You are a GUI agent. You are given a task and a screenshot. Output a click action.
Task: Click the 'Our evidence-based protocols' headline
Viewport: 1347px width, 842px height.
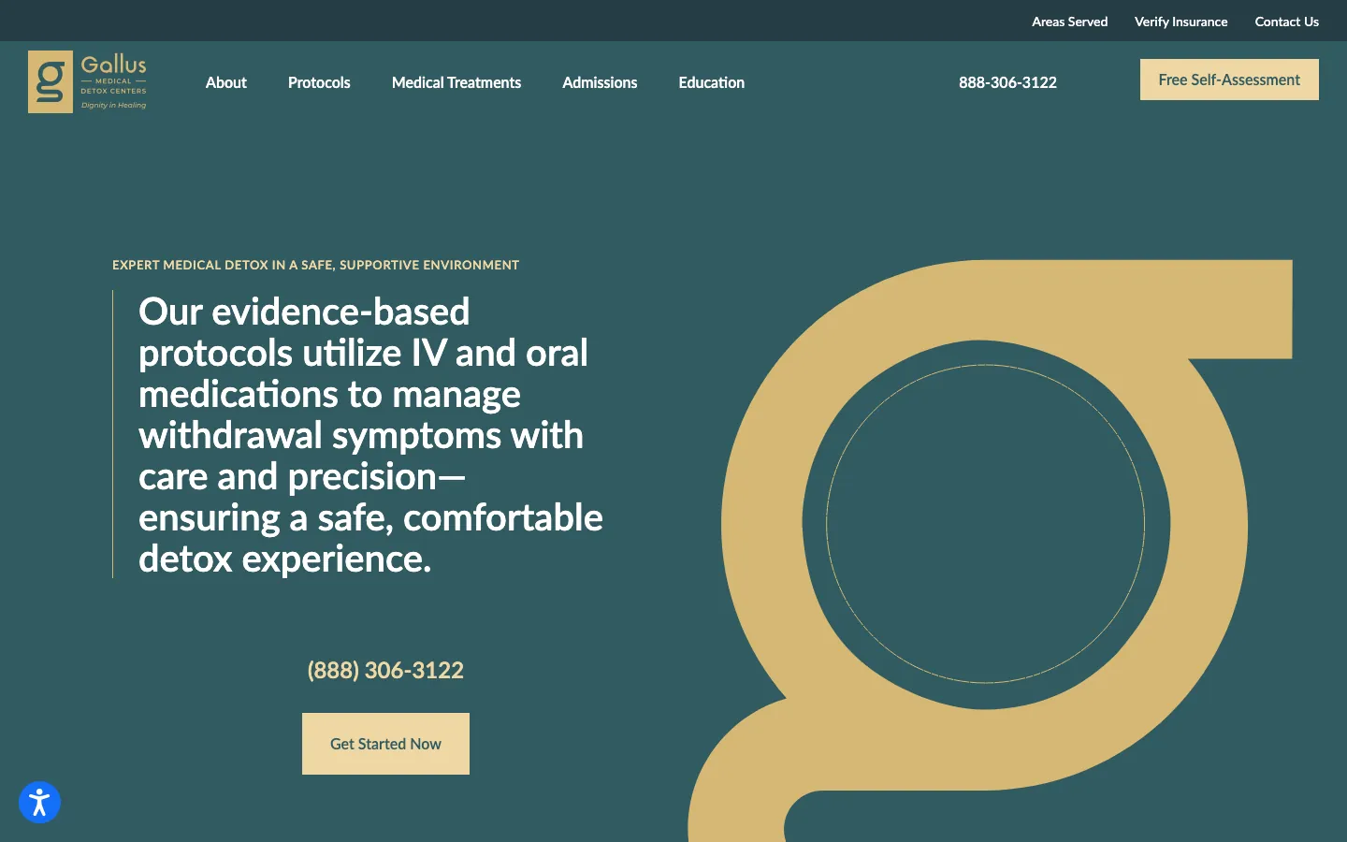point(370,435)
